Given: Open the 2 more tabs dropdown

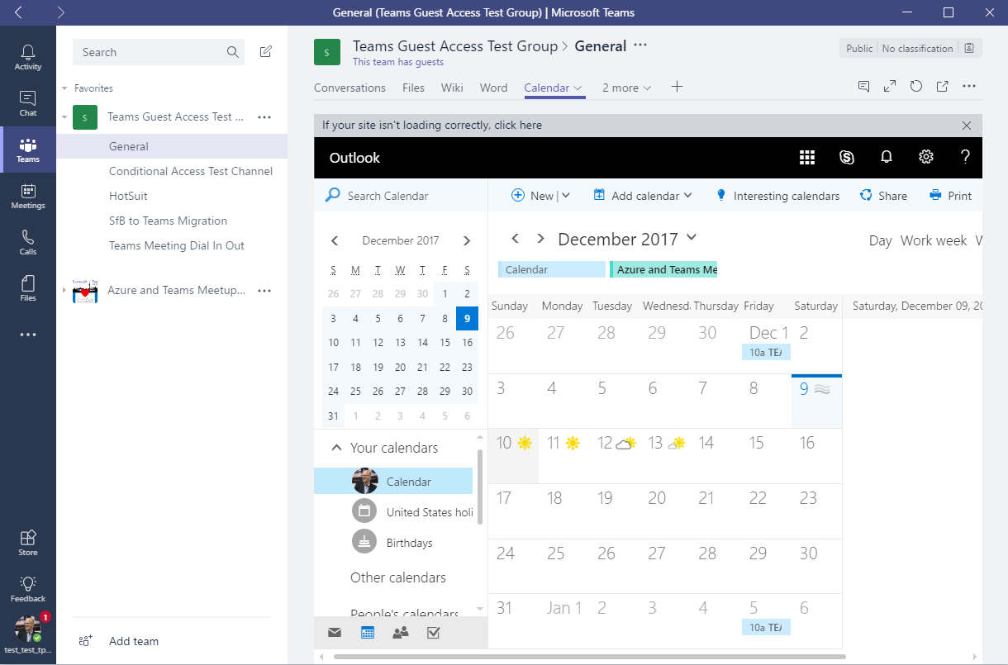Looking at the screenshot, I should click(626, 88).
